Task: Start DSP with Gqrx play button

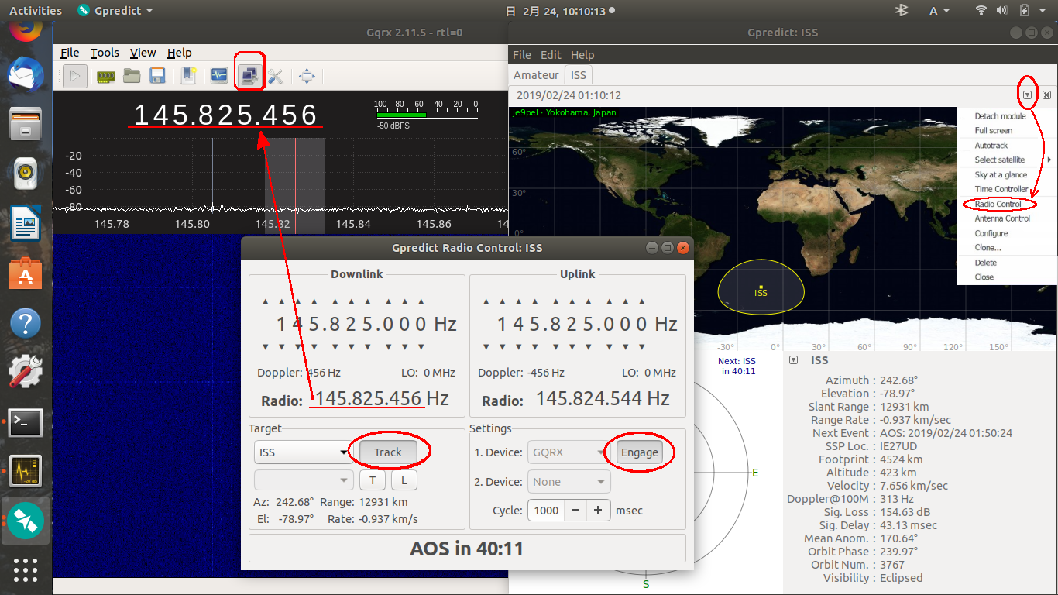Action: click(x=75, y=76)
